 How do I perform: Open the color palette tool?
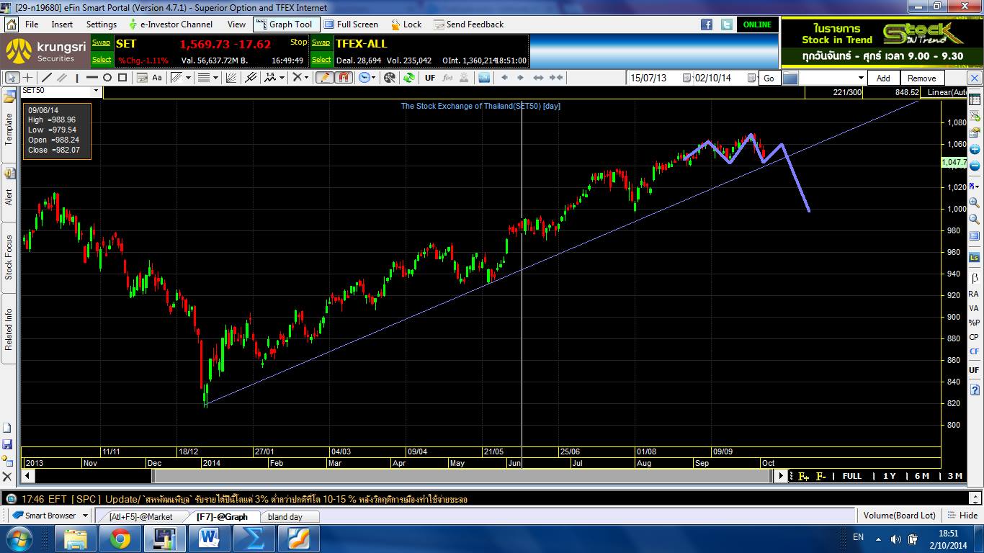(x=390, y=78)
